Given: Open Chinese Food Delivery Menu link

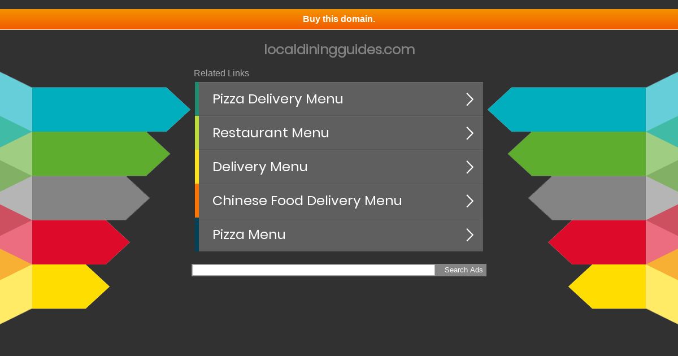Looking at the screenshot, I should 307,201.
